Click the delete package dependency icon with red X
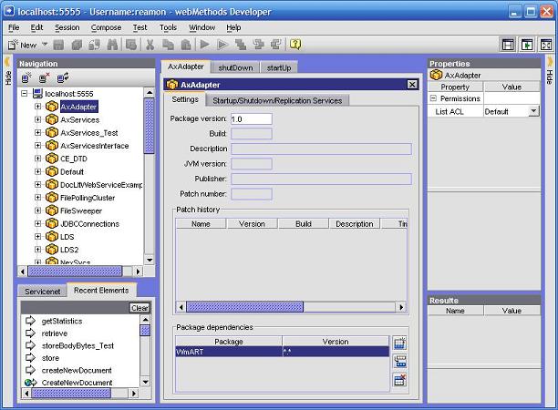This screenshot has width=558, height=410. (x=400, y=380)
